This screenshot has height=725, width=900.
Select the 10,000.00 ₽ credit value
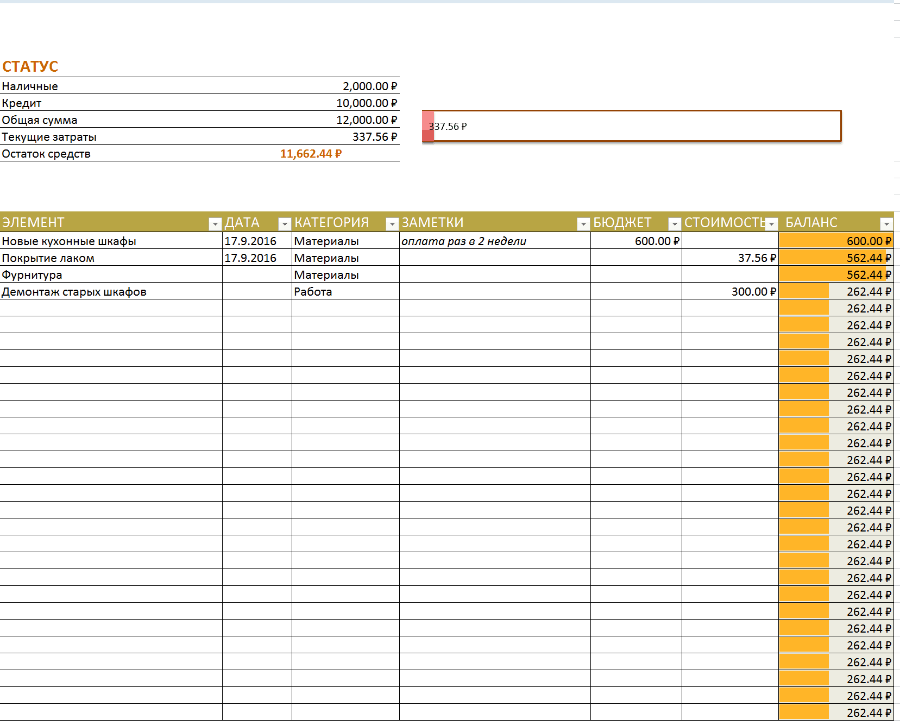coord(367,103)
